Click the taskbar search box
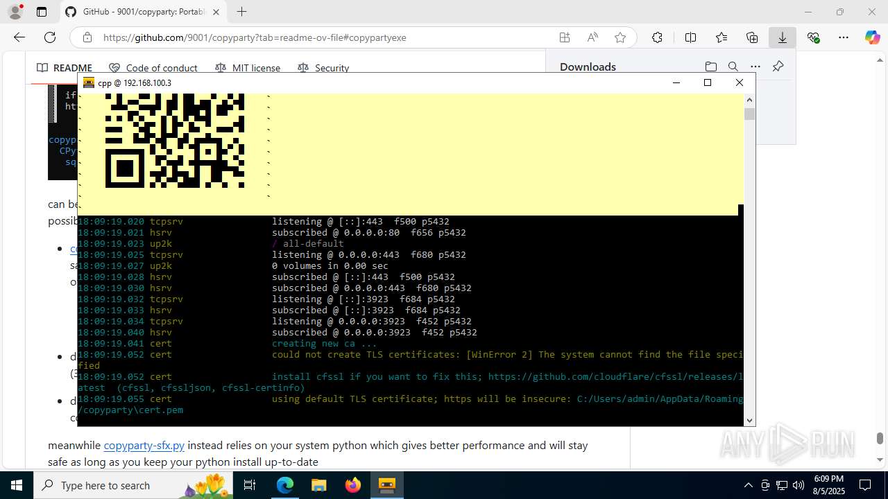 (x=133, y=485)
